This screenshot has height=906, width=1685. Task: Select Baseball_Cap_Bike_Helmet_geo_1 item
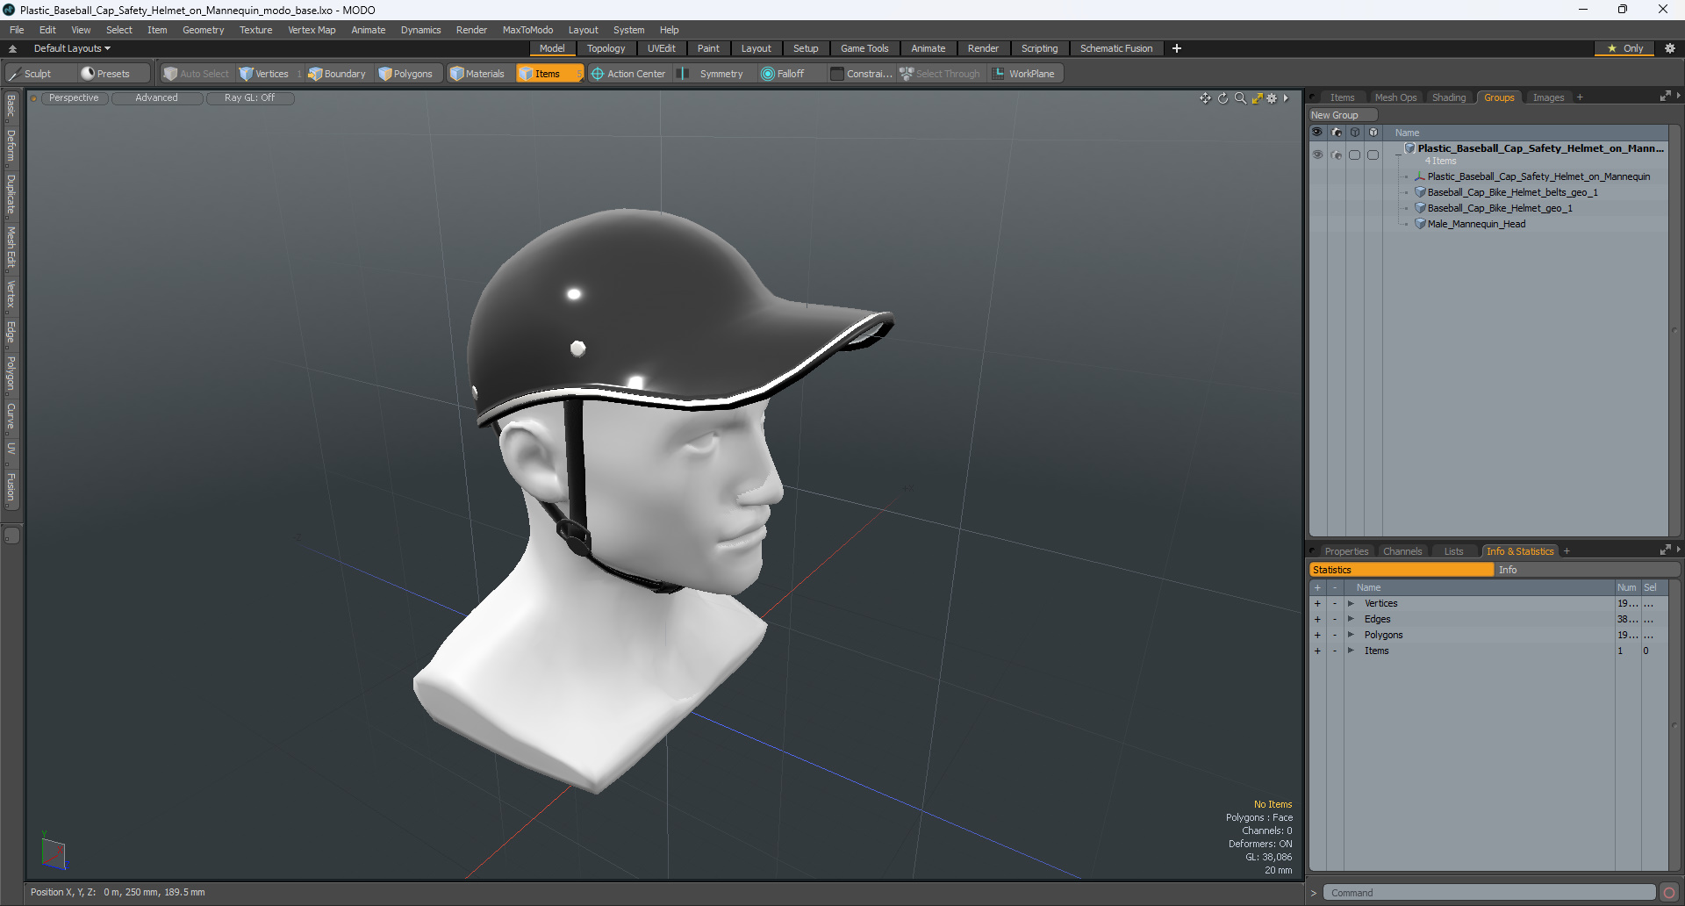point(1500,208)
